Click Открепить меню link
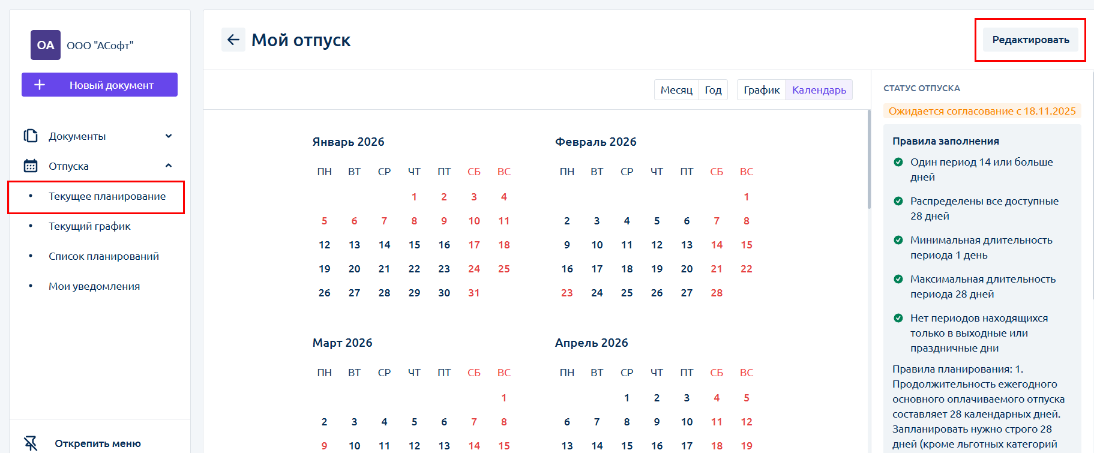This screenshot has width=1094, height=453. (x=98, y=443)
